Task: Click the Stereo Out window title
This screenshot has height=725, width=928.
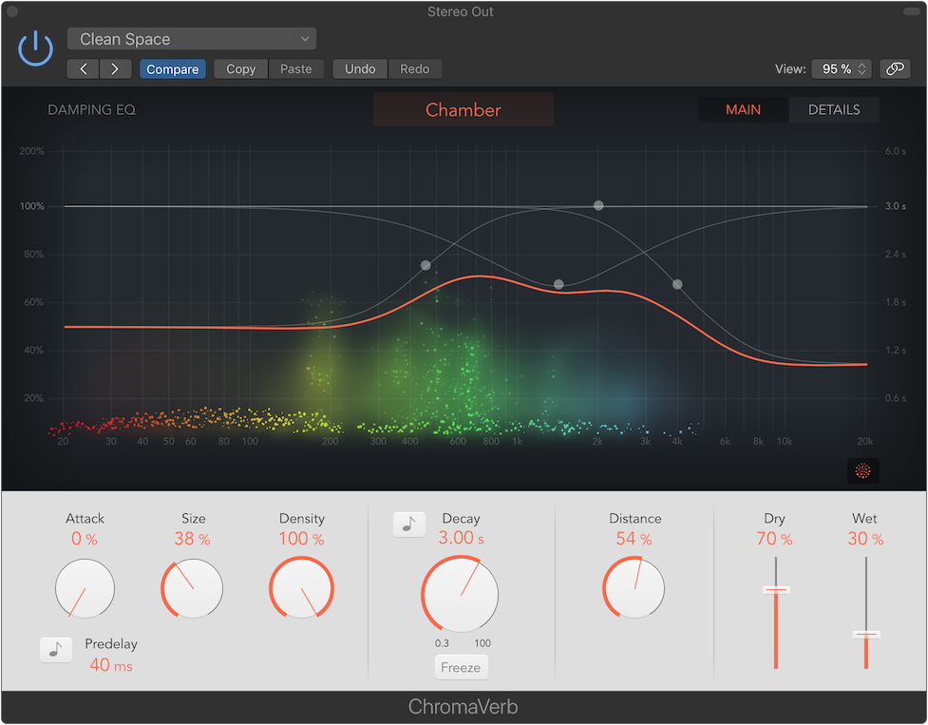Action: [x=461, y=11]
